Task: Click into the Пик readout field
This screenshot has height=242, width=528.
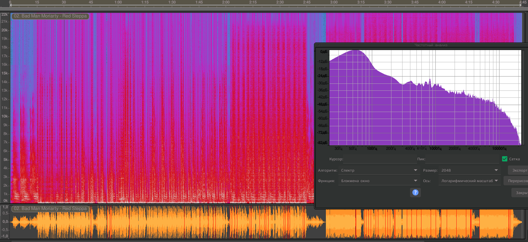Action: click(x=462, y=159)
